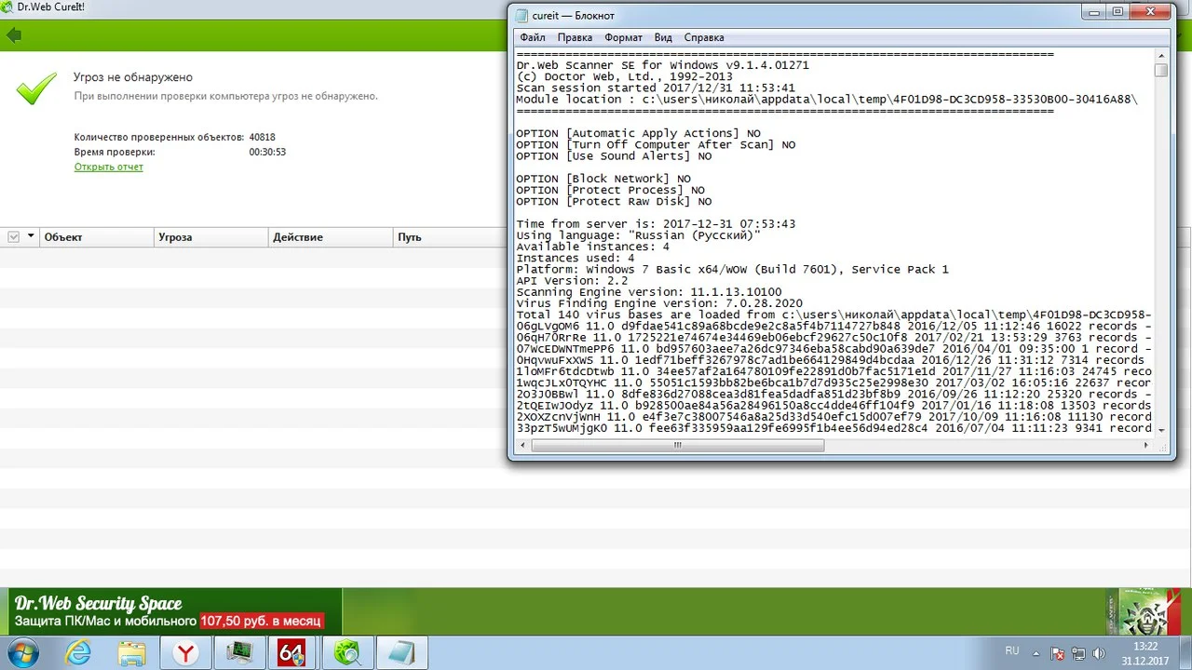Open the Файл menu in Notepad
Viewport: 1192px width, 670px height.
point(533,38)
